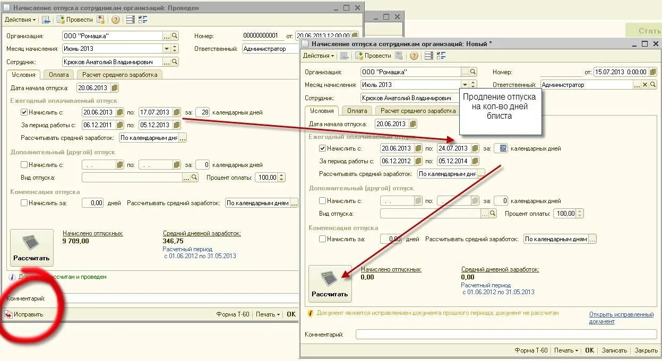The height and width of the screenshot is (361, 662).
Task: Open Печать dropdown in Проведен window
Action: [x=268, y=314]
